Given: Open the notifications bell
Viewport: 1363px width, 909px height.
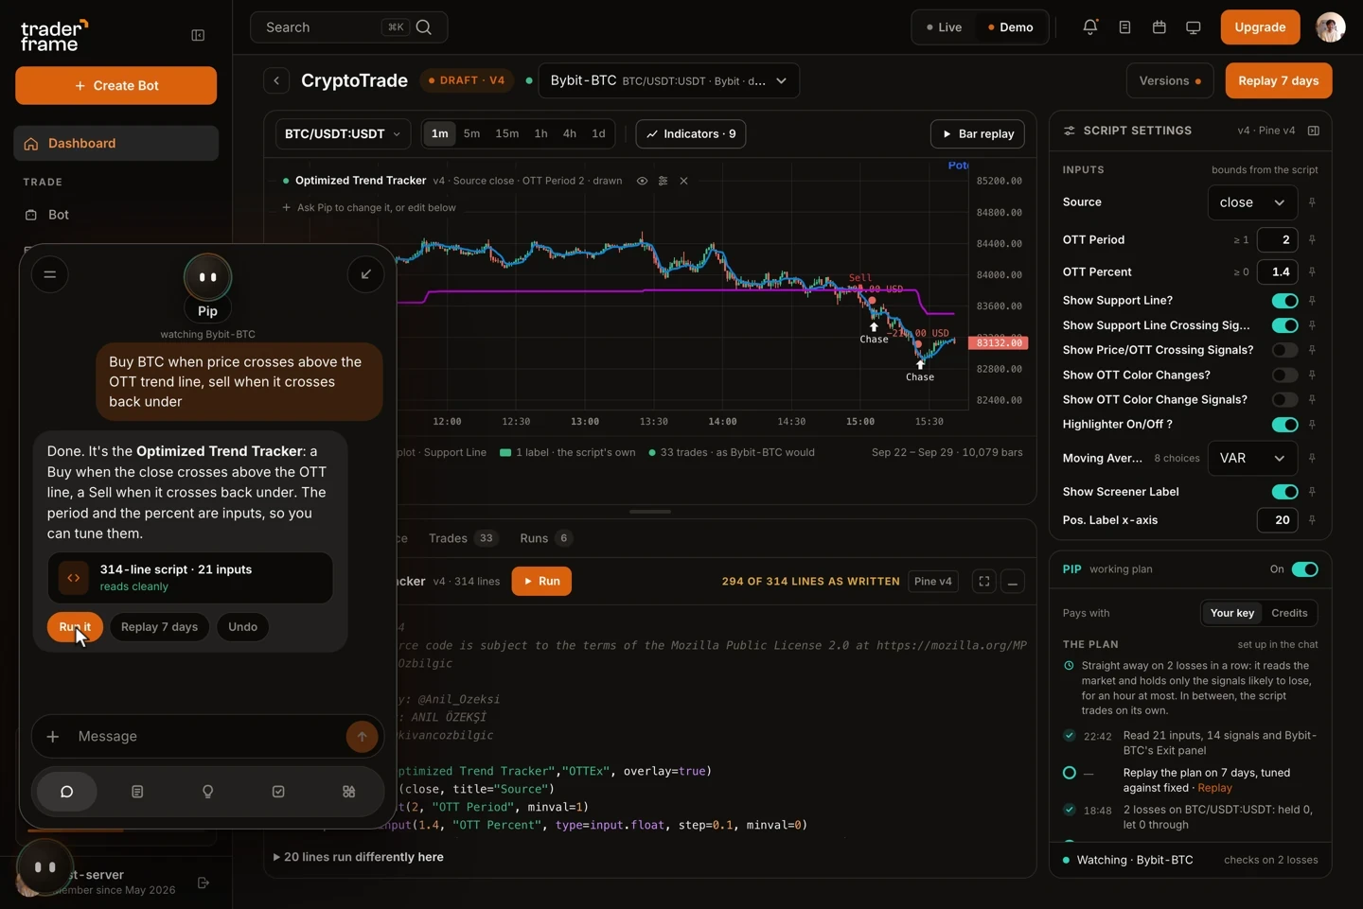Looking at the screenshot, I should pos(1089,27).
